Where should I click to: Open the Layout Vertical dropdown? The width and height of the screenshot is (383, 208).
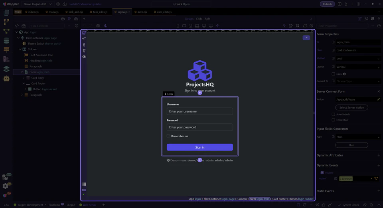tap(358, 67)
